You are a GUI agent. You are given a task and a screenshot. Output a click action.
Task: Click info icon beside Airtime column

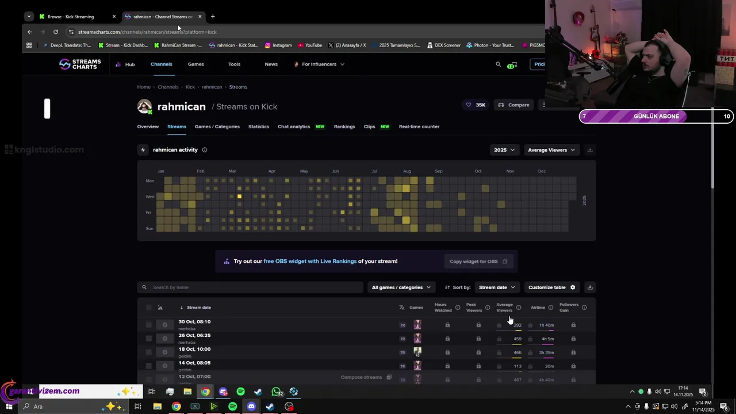point(550,308)
